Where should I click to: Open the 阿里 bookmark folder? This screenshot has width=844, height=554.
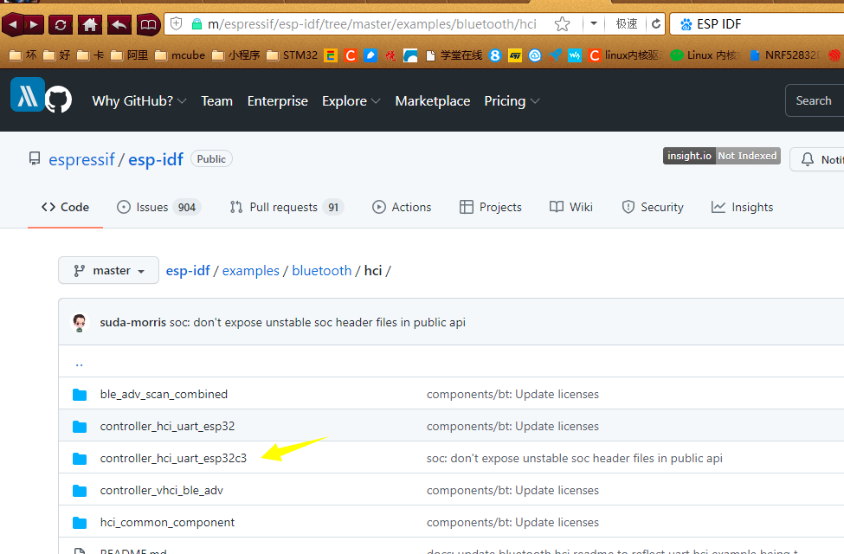[x=129, y=55]
